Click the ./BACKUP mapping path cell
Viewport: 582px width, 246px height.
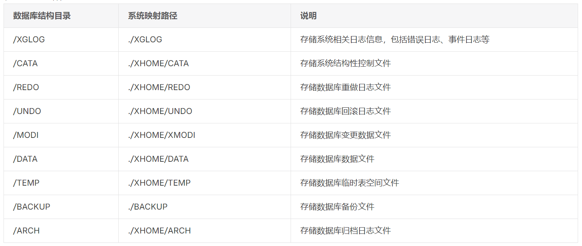[x=148, y=207]
